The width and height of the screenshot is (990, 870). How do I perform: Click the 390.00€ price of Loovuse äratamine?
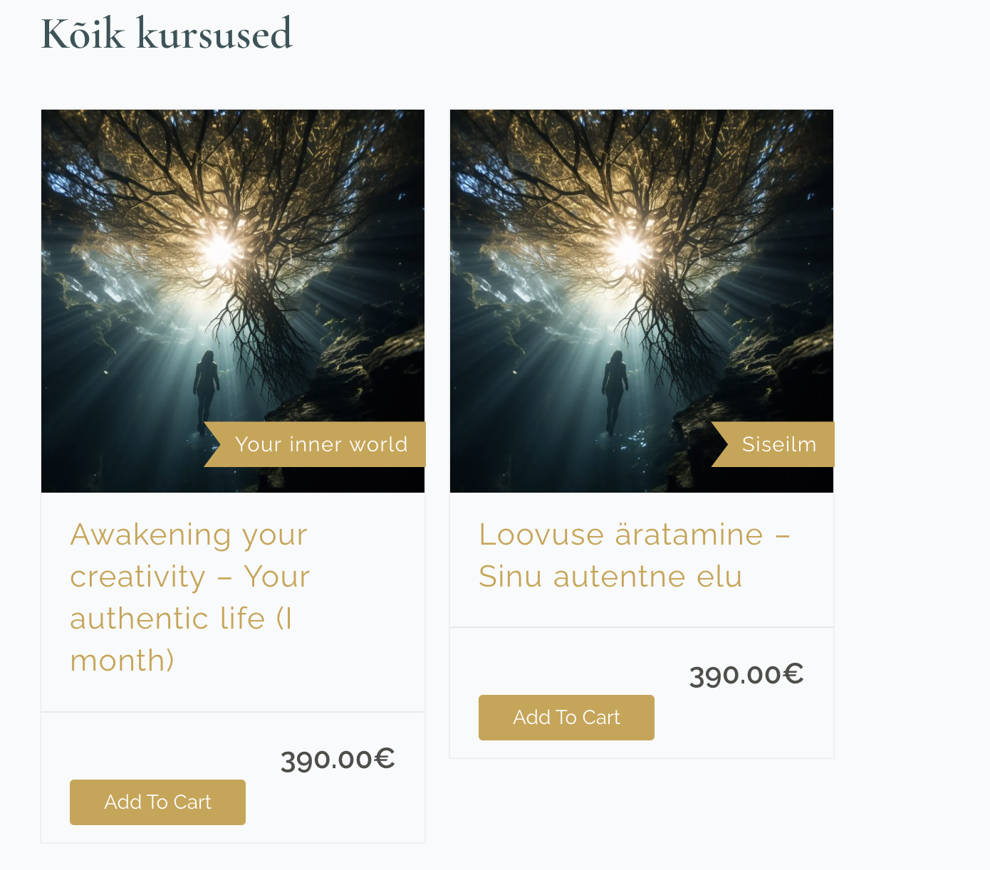(x=746, y=674)
